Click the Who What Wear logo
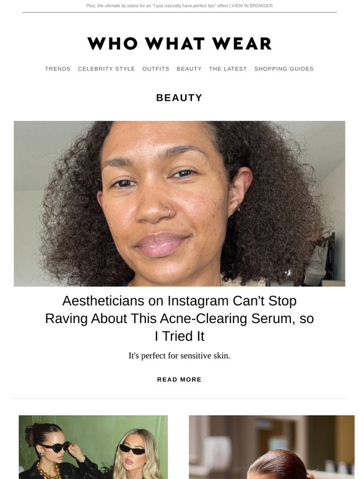 click(x=179, y=43)
